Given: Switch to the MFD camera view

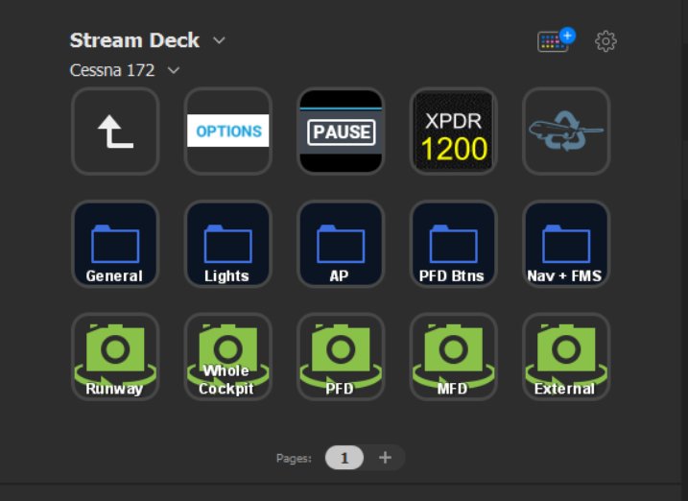Looking at the screenshot, I should click(x=453, y=357).
